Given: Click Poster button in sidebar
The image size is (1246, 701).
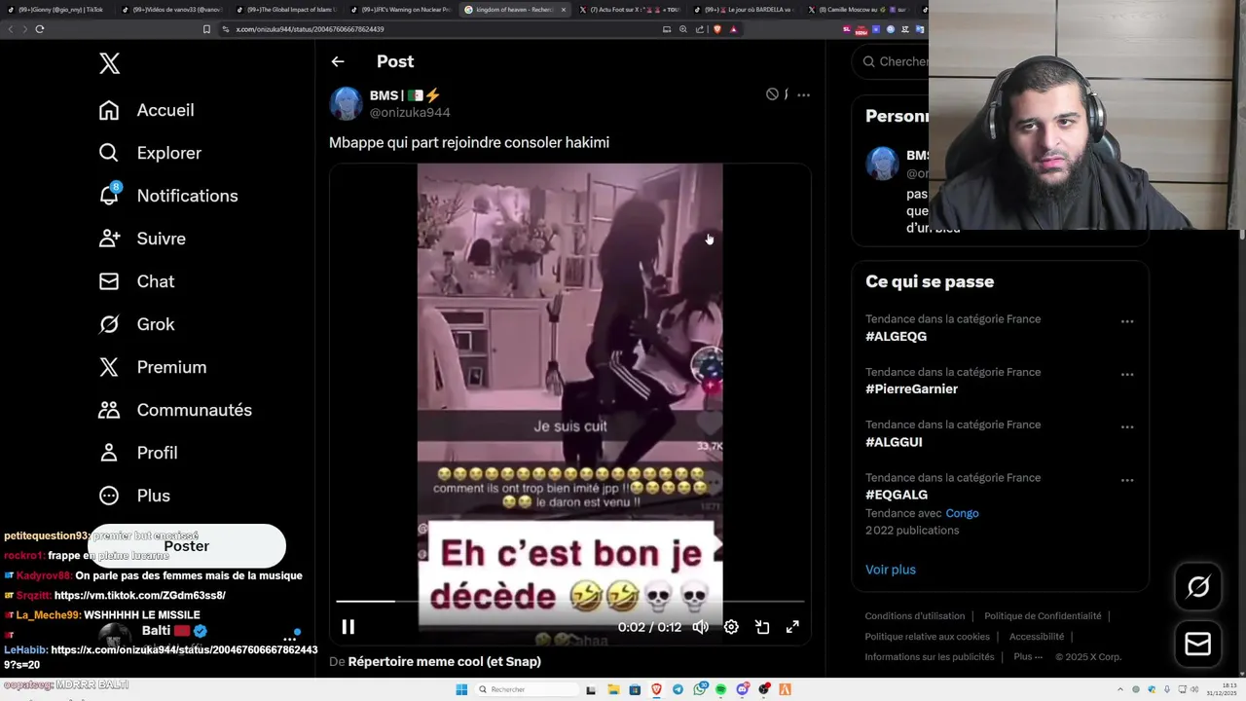Looking at the screenshot, I should [x=187, y=546].
